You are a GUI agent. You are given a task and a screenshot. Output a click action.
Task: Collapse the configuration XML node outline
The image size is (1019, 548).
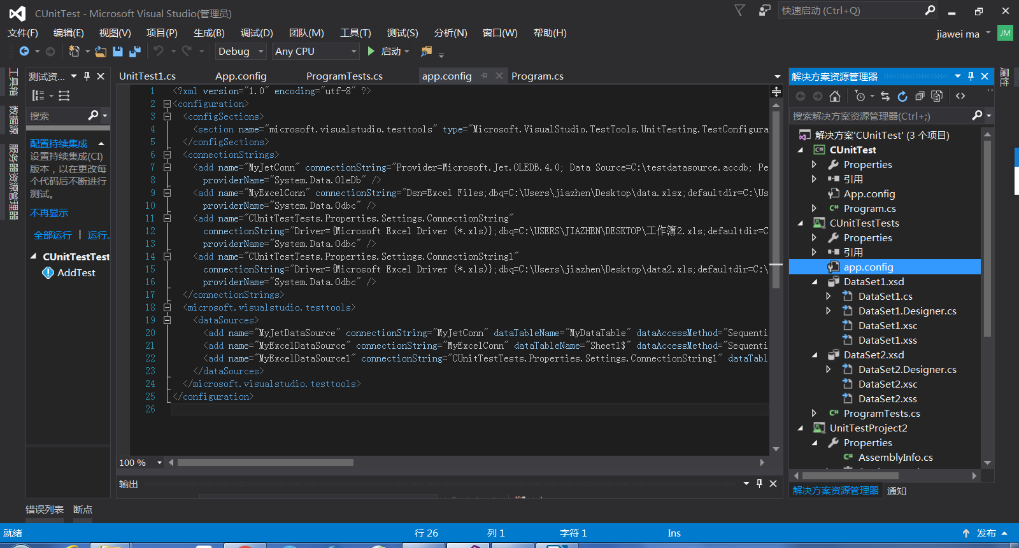(167, 104)
